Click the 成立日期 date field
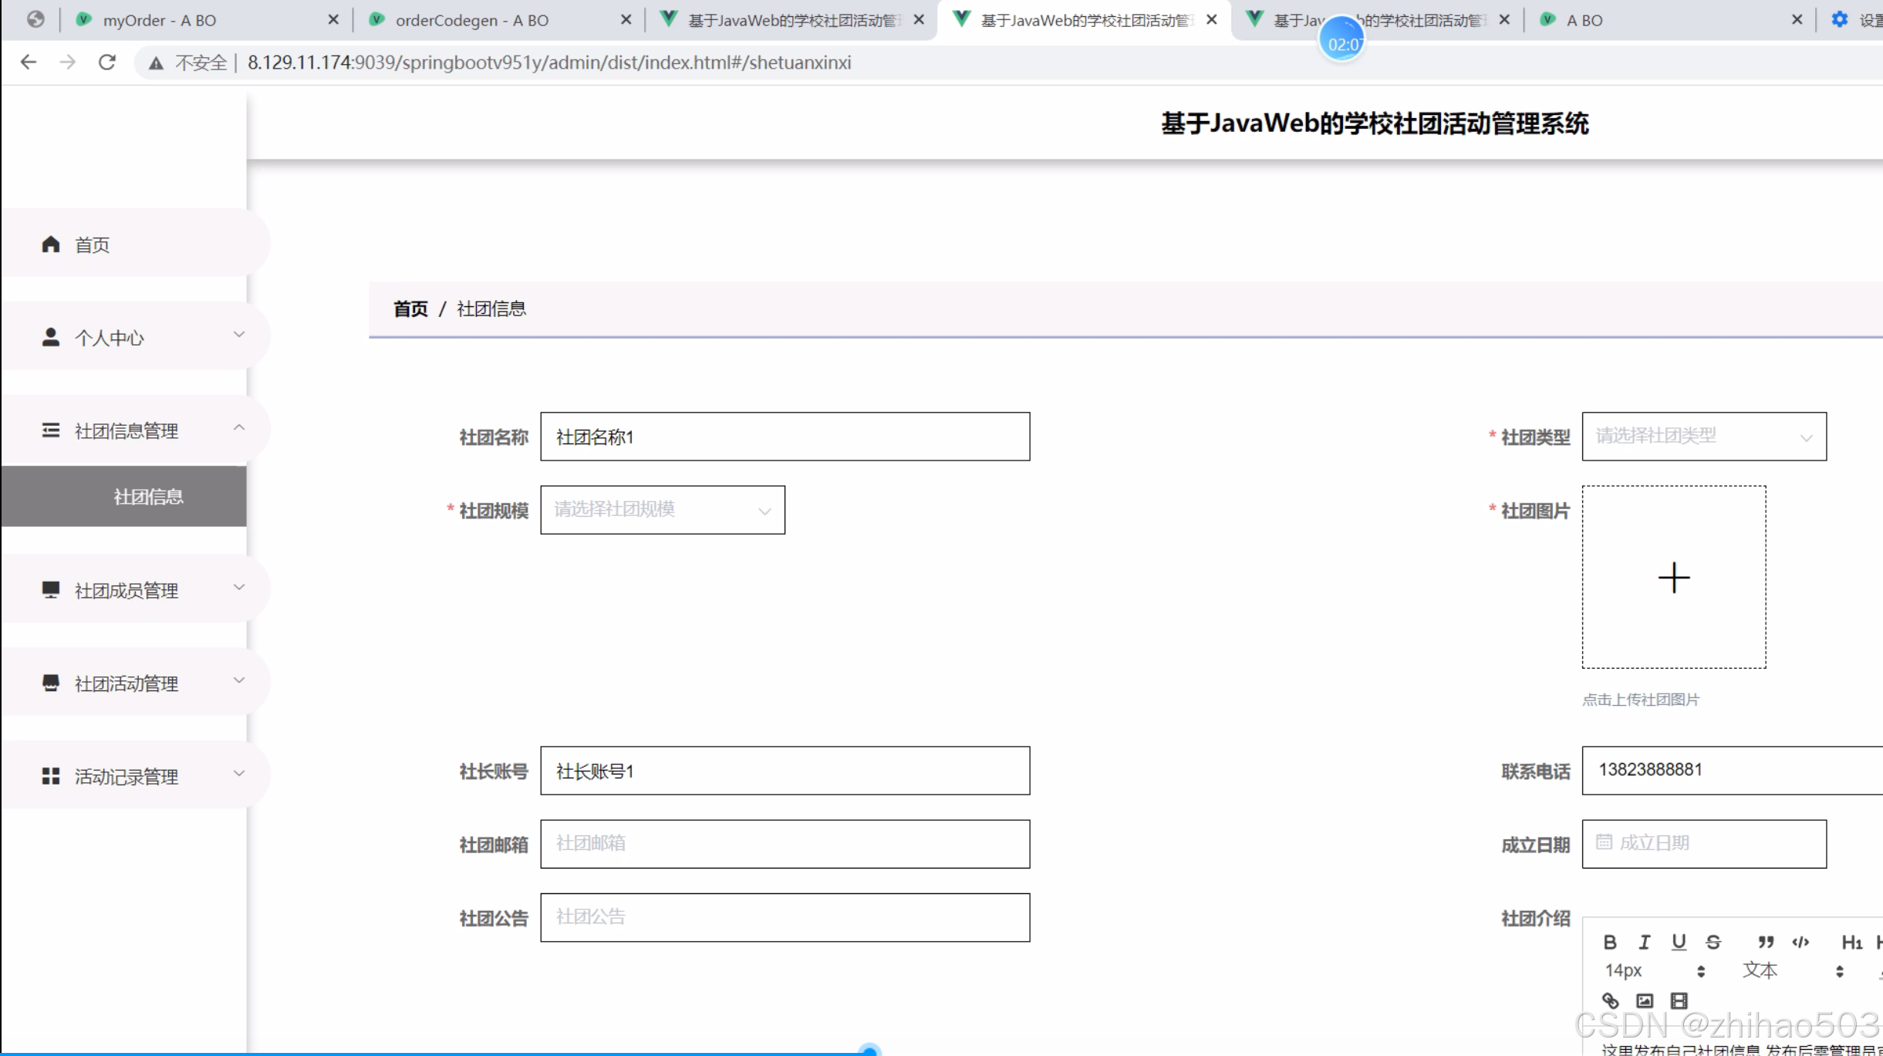Screen dimensions: 1883x1056 tap(1703, 843)
